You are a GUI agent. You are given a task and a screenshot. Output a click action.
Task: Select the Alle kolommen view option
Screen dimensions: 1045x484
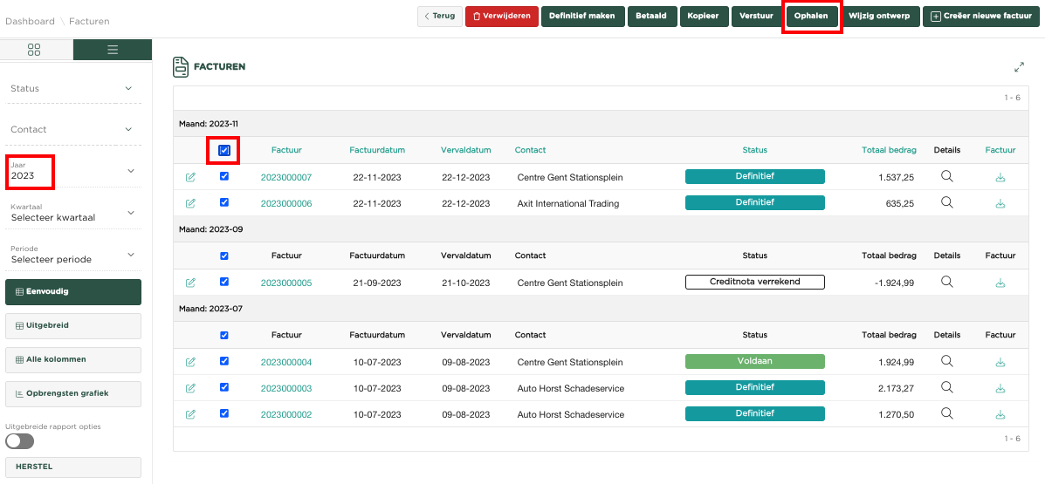(x=72, y=359)
